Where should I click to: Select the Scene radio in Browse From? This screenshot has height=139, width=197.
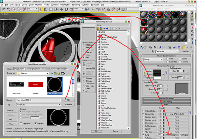coord(84,55)
